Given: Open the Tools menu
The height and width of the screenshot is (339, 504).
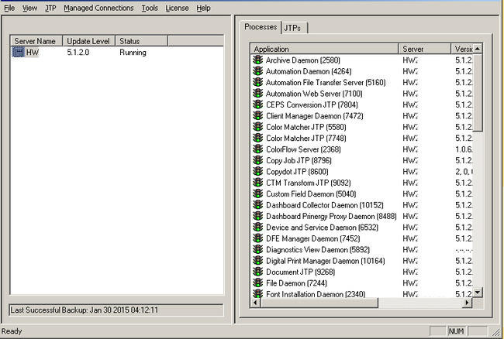Looking at the screenshot, I should [x=150, y=8].
